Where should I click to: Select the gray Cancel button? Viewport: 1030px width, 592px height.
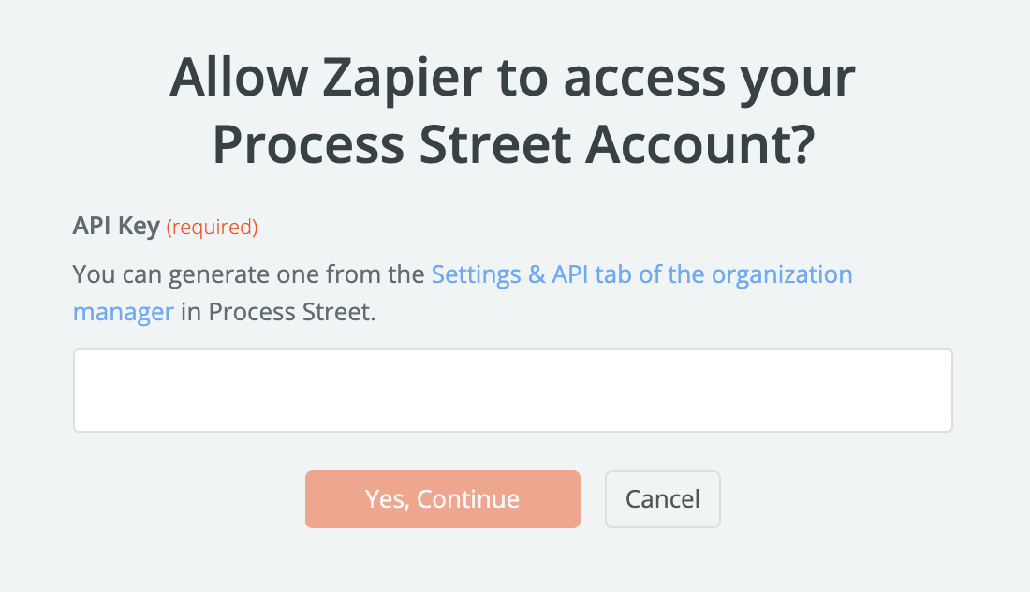(662, 499)
